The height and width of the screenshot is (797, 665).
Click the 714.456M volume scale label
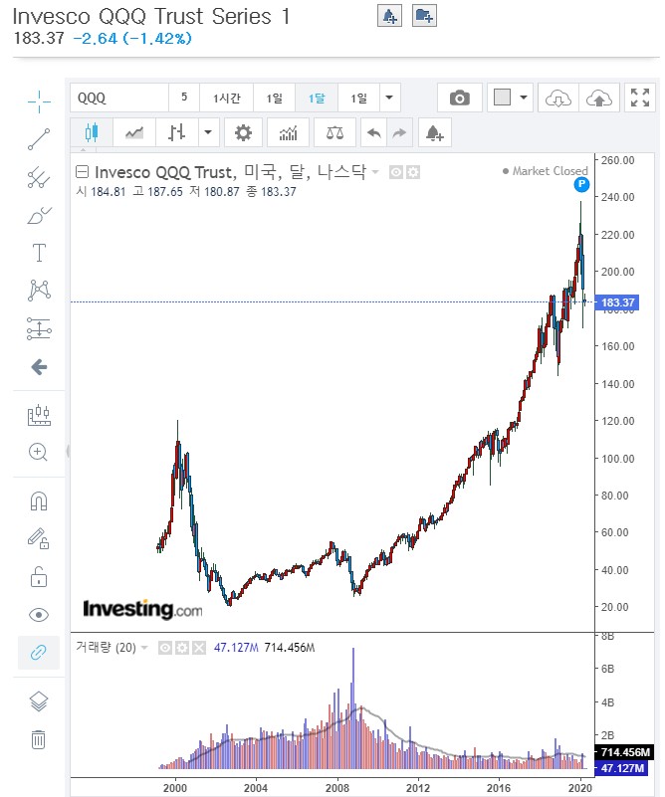[x=625, y=752]
